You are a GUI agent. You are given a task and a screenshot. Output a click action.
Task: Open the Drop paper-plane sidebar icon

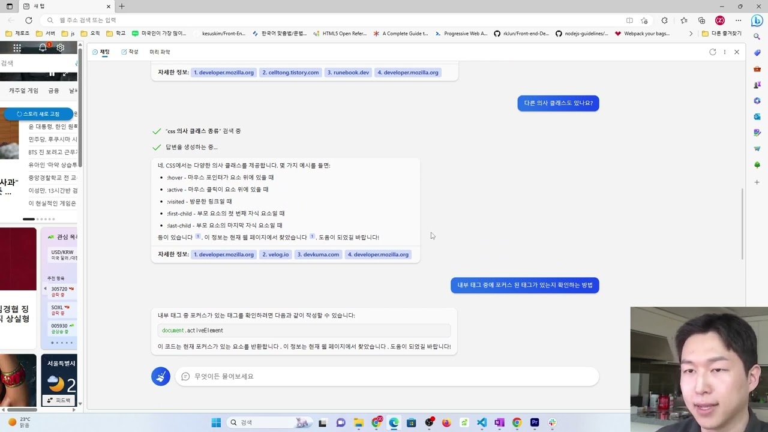click(757, 149)
